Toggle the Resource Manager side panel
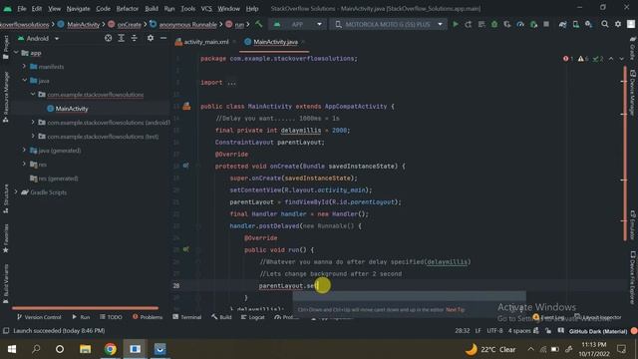 pyautogui.click(x=6, y=97)
